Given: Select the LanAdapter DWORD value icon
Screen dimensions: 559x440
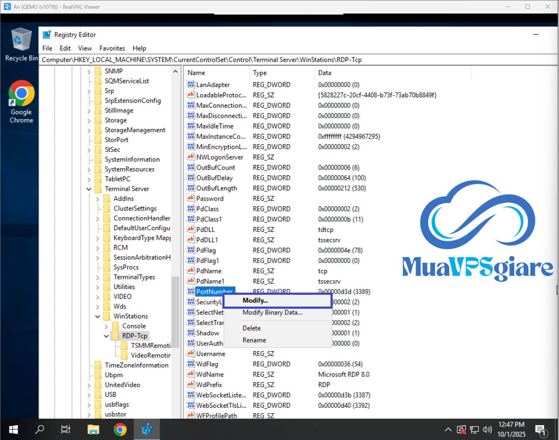Looking at the screenshot, I should (191, 85).
